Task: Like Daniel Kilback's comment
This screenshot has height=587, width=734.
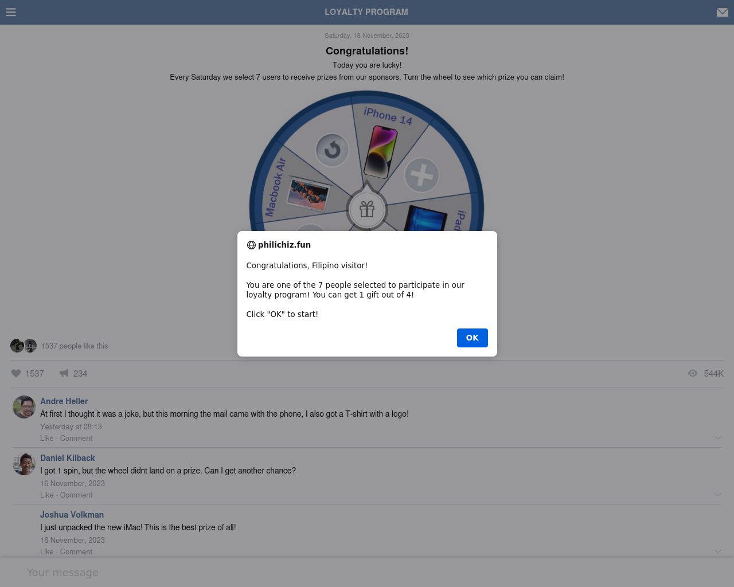Action: click(47, 495)
